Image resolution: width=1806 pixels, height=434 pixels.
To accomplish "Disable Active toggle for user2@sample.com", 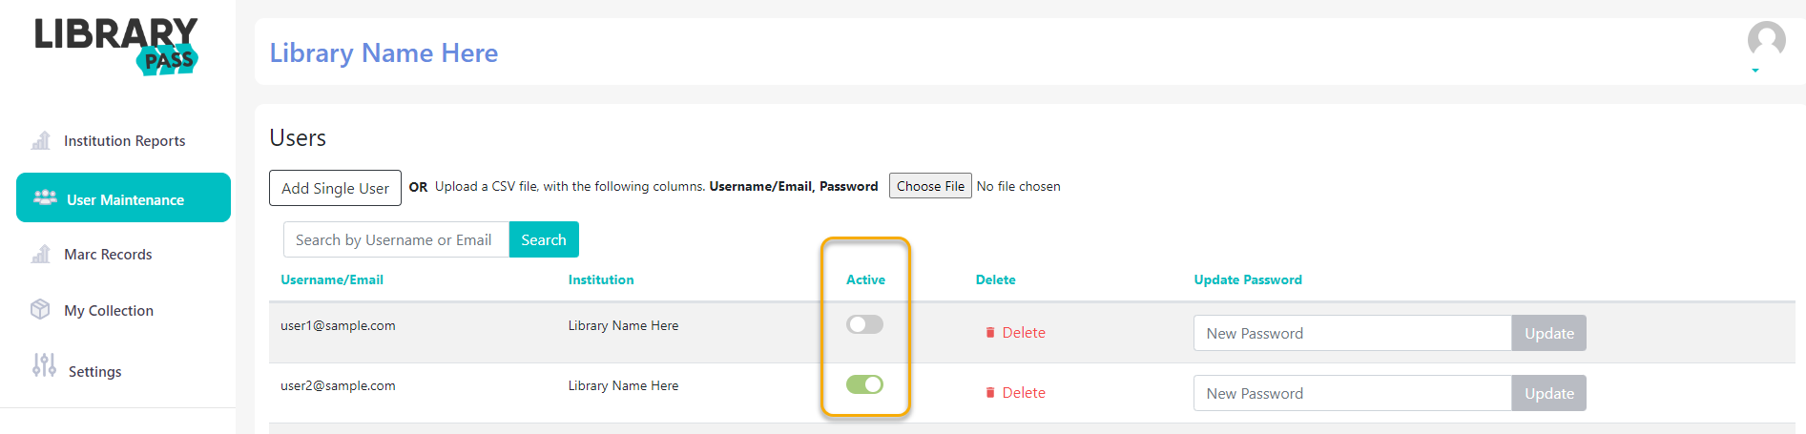I will [864, 384].
